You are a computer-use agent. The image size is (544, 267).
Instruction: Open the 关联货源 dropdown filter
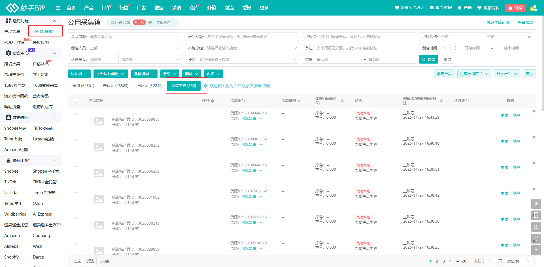125,37
